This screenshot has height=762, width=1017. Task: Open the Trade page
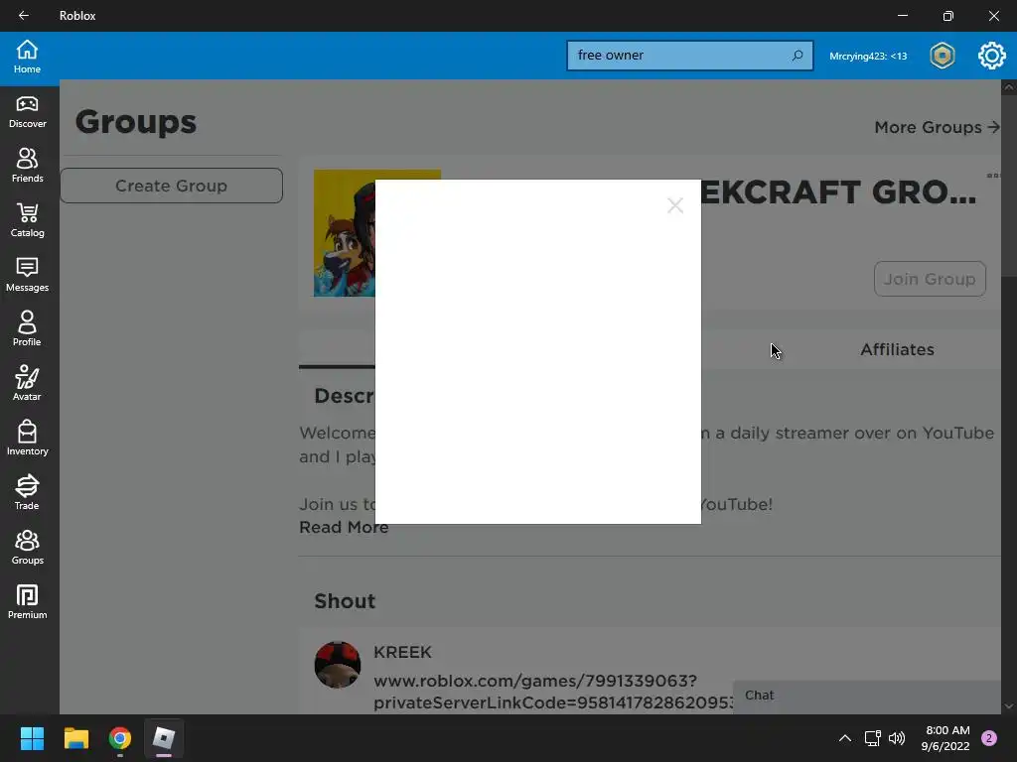[x=27, y=493]
